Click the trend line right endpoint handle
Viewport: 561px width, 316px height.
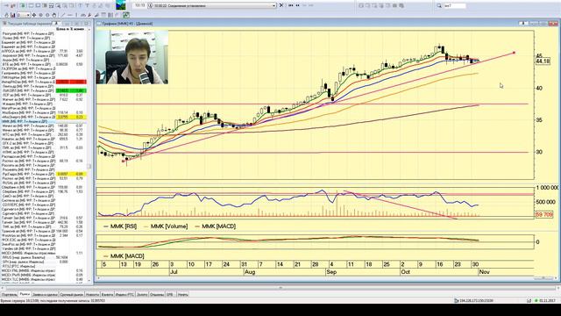(x=515, y=53)
